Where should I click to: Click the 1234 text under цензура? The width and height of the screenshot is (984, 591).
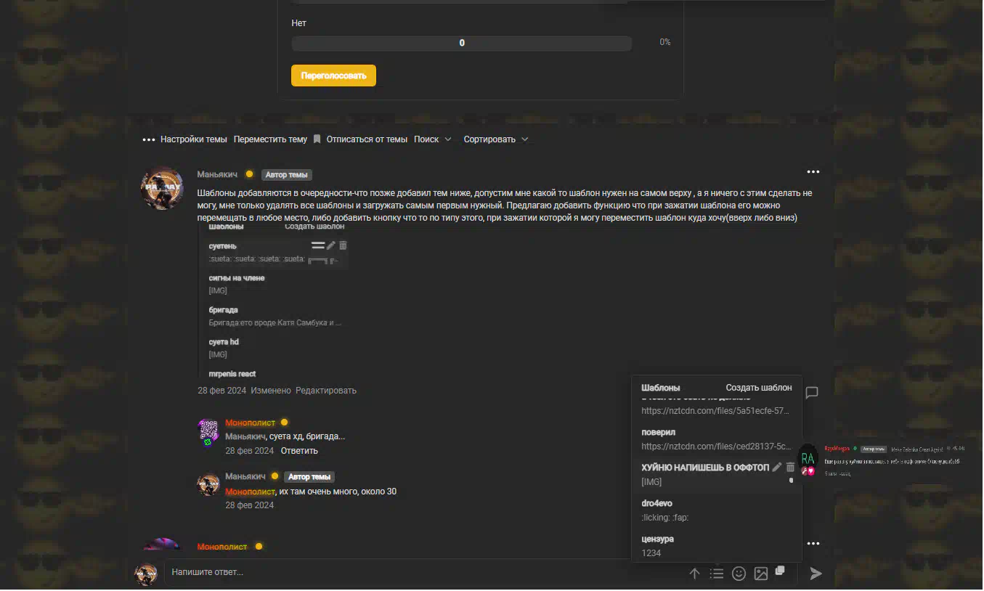tap(651, 553)
